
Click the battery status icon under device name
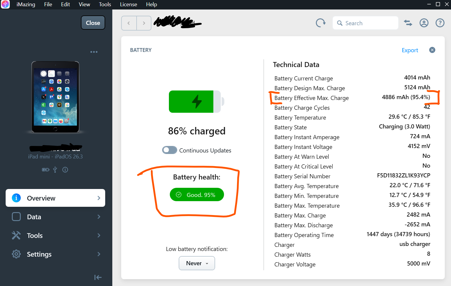pyautogui.click(x=46, y=170)
